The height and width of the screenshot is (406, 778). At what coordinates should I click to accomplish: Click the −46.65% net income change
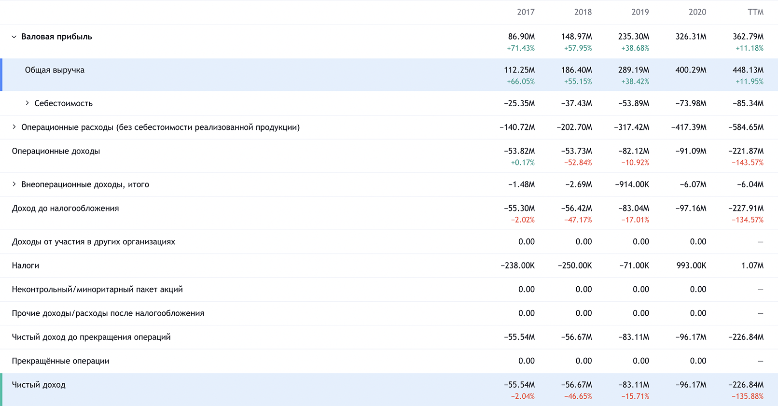click(x=578, y=396)
